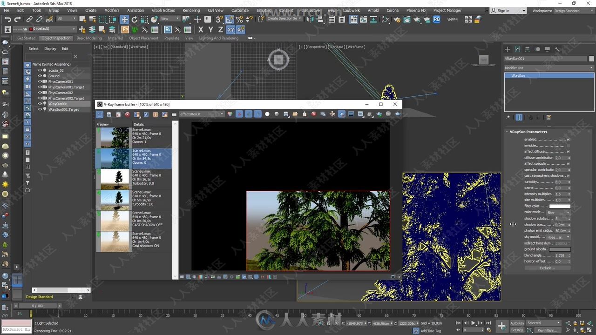Open the effectsResult channel dropdown
Screen dimensions: 596x335
tap(202, 114)
